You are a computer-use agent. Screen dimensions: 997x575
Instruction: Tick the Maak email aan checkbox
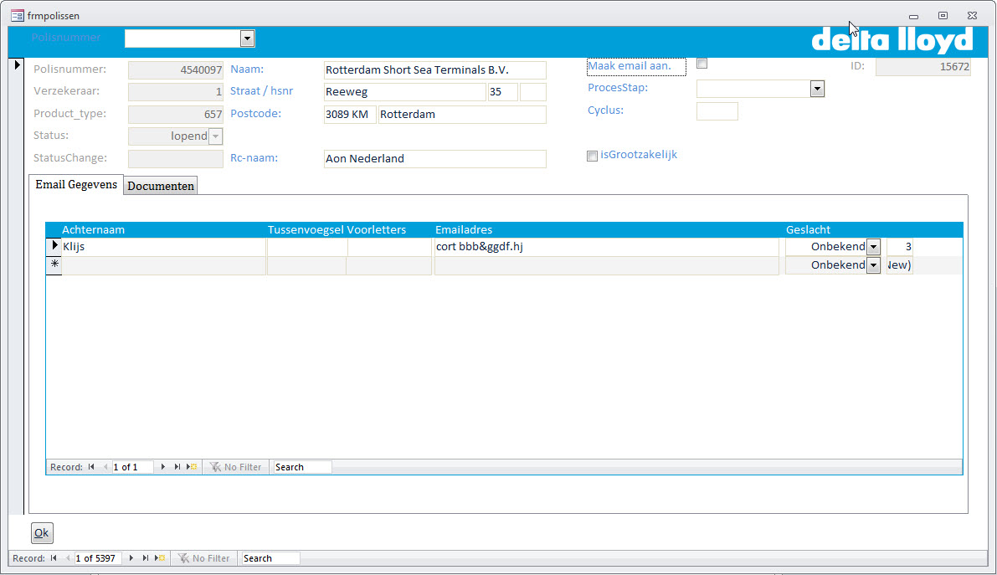(x=702, y=64)
